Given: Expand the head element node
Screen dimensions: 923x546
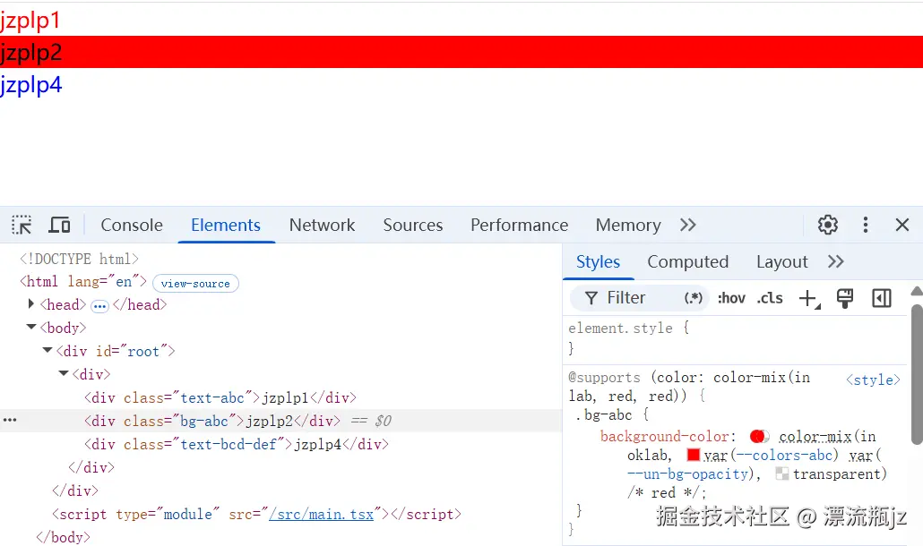Looking at the screenshot, I should (x=31, y=303).
